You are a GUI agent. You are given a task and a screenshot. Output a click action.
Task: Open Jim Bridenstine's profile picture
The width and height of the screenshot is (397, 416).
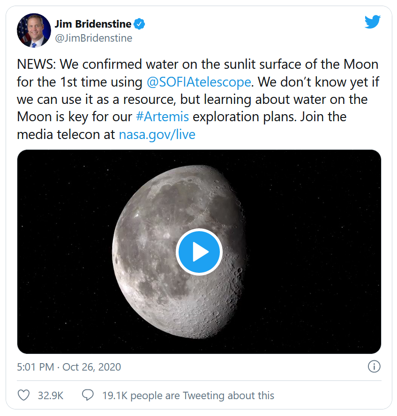(x=34, y=30)
